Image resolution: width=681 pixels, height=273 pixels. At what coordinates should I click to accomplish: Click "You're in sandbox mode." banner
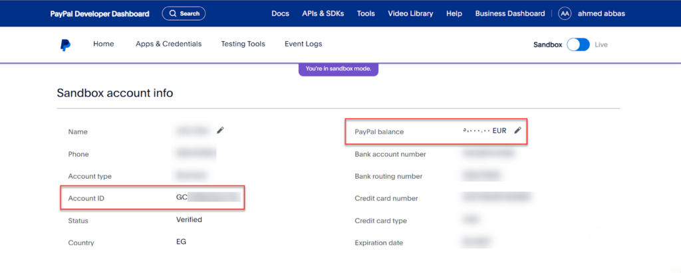point(339,69)
